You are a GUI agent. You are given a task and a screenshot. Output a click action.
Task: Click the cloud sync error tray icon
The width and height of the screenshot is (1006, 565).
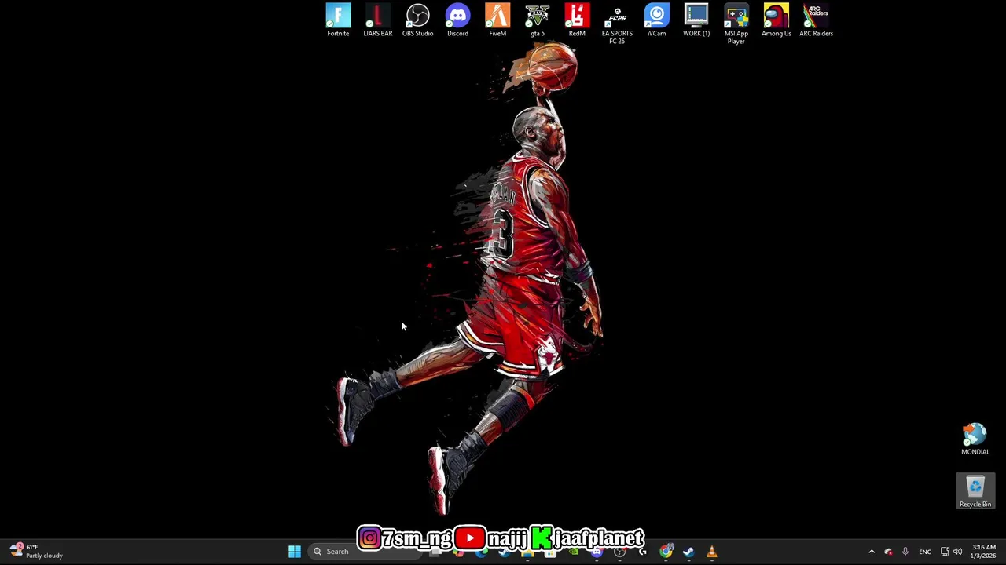tap(888, 552)
